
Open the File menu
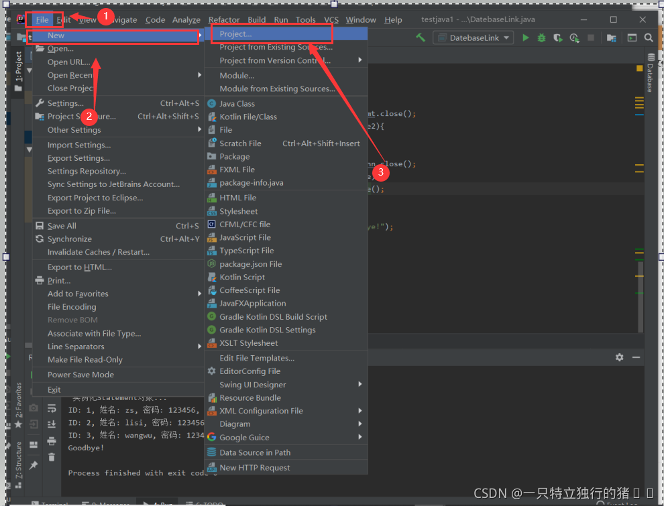click(42, 20)
